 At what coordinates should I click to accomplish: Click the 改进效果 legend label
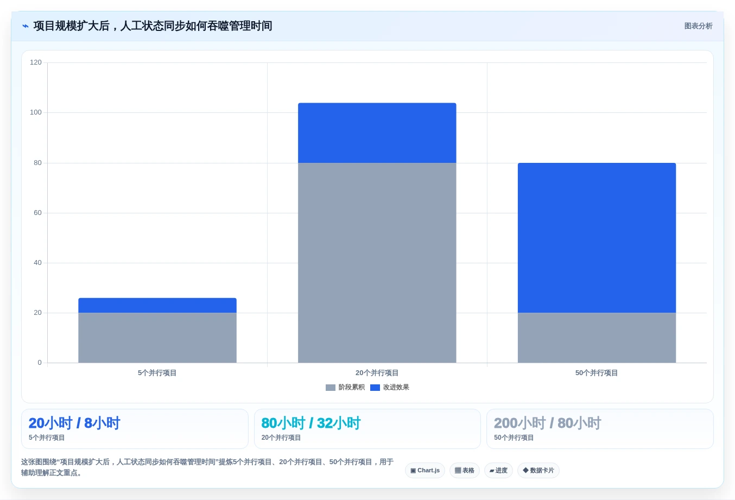click(x=396, y=388)
